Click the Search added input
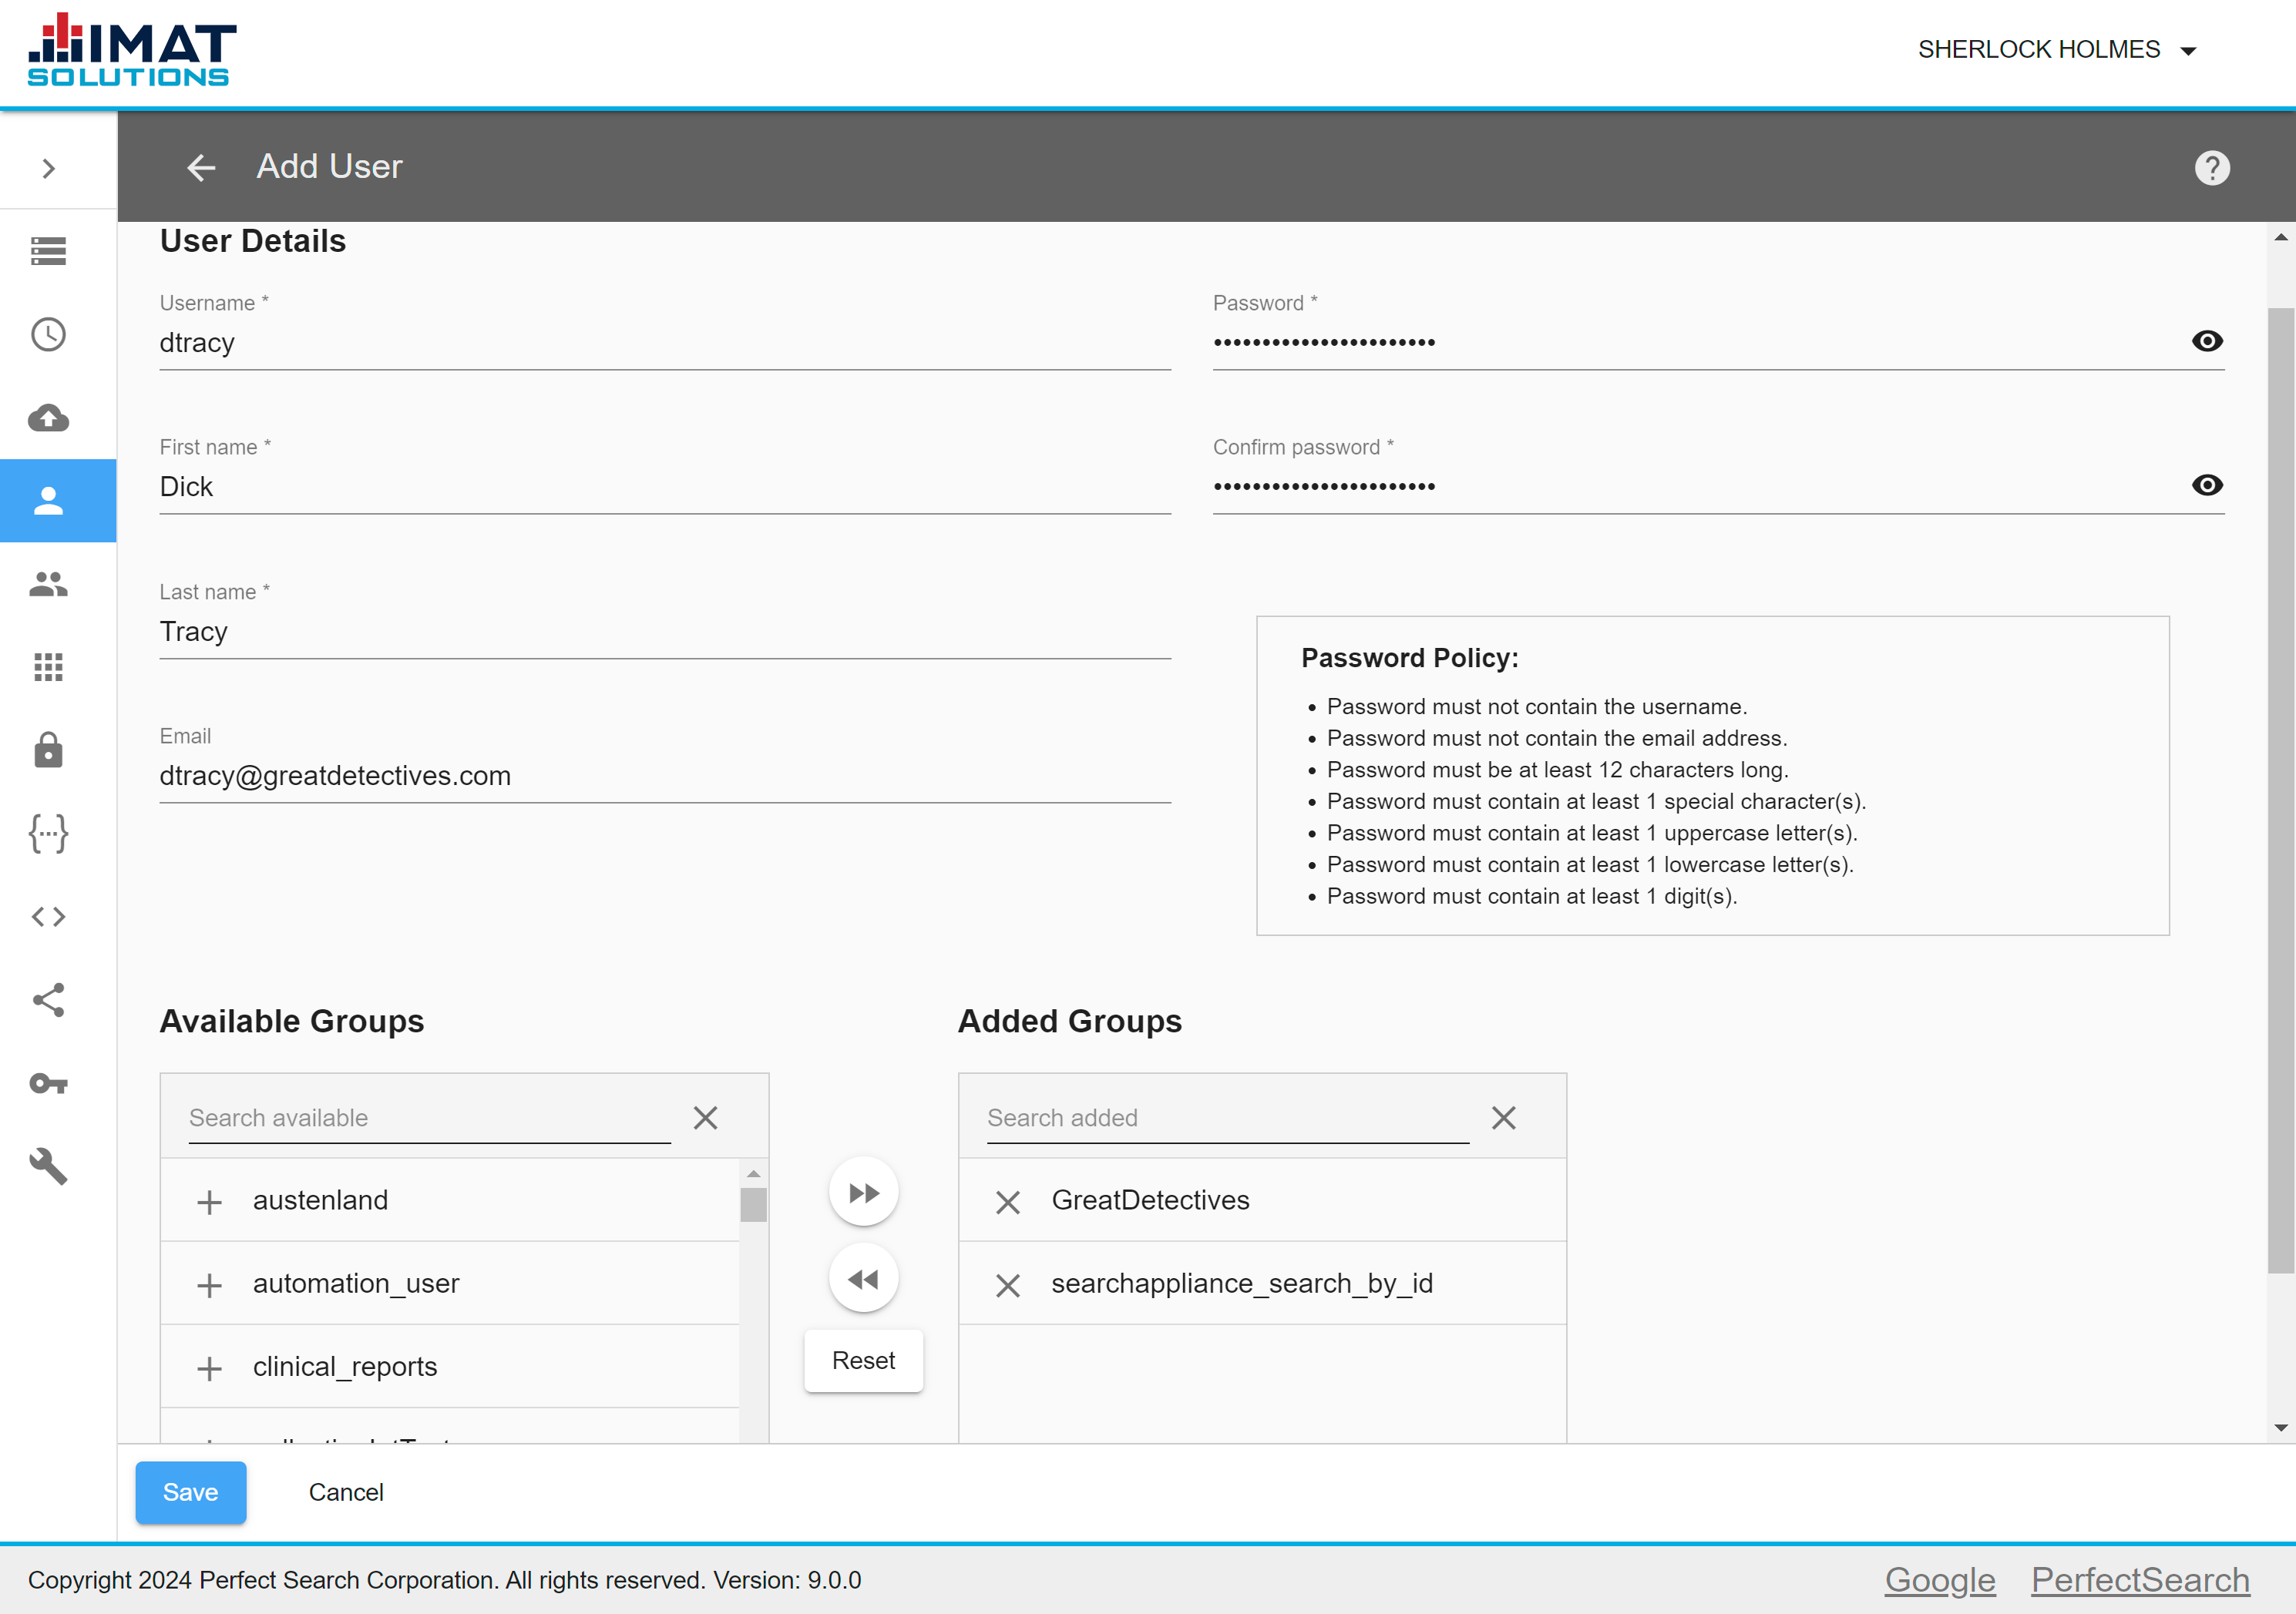2296x1614 pixels. (1228, 1119)
